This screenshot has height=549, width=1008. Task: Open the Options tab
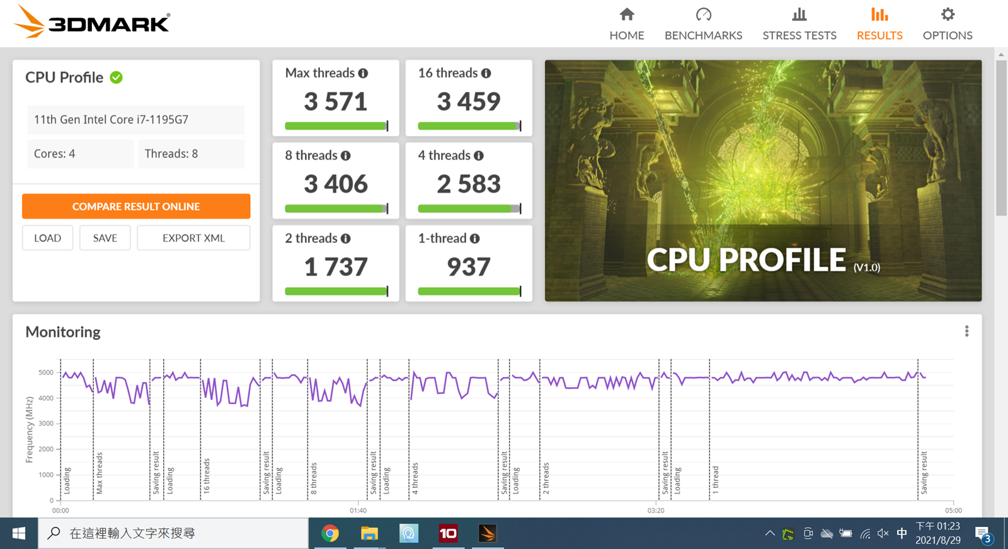[x=947, y=24]
